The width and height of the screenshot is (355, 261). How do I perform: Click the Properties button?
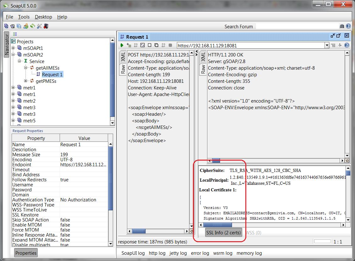click(x=26, y=253)
